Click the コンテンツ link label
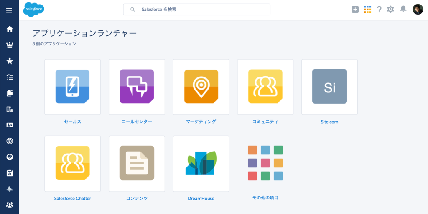This screenshot has height=214, width=428. click(x=137, y=199)
